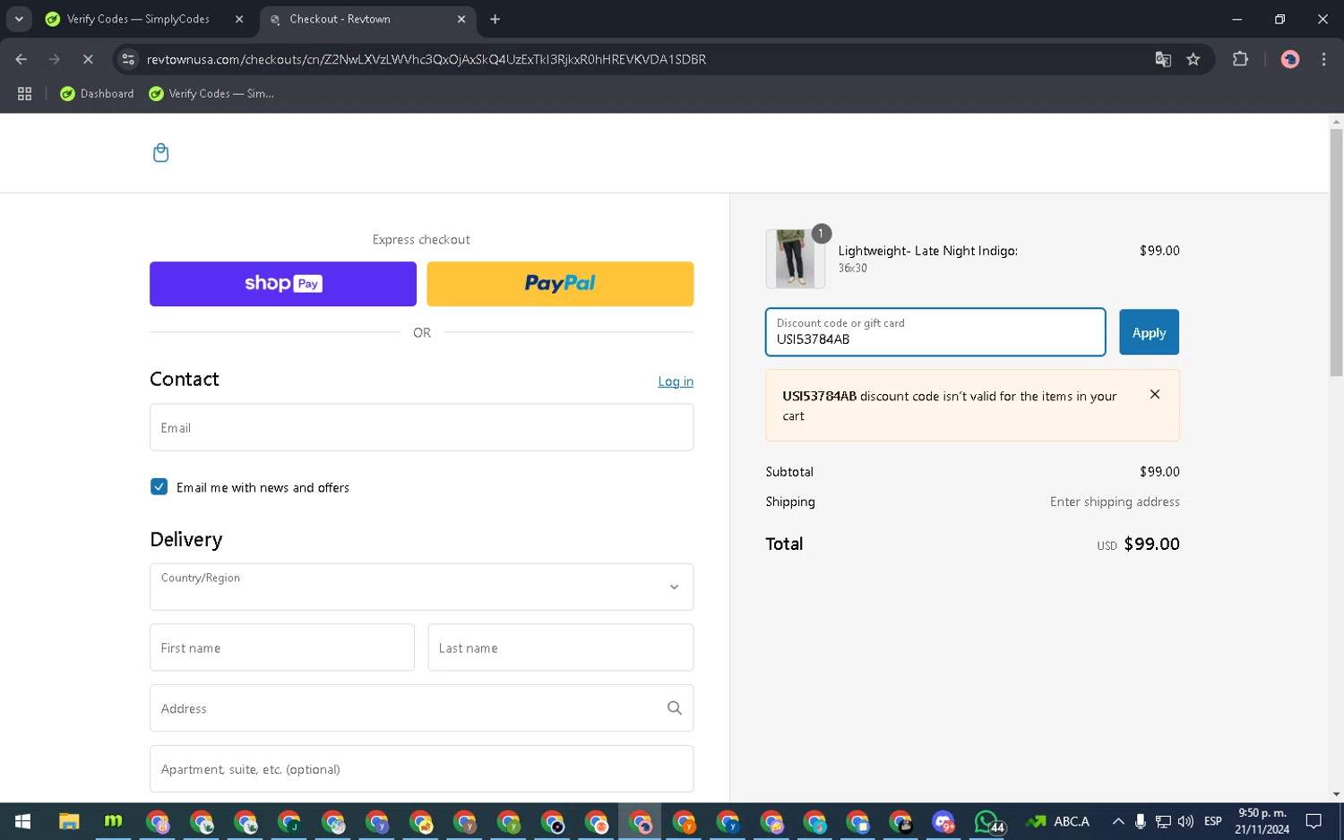This screenshot has height=840, width=1344.
Task: Stop loading the page in the browser toolbar
Action: [x=88, y=59]
